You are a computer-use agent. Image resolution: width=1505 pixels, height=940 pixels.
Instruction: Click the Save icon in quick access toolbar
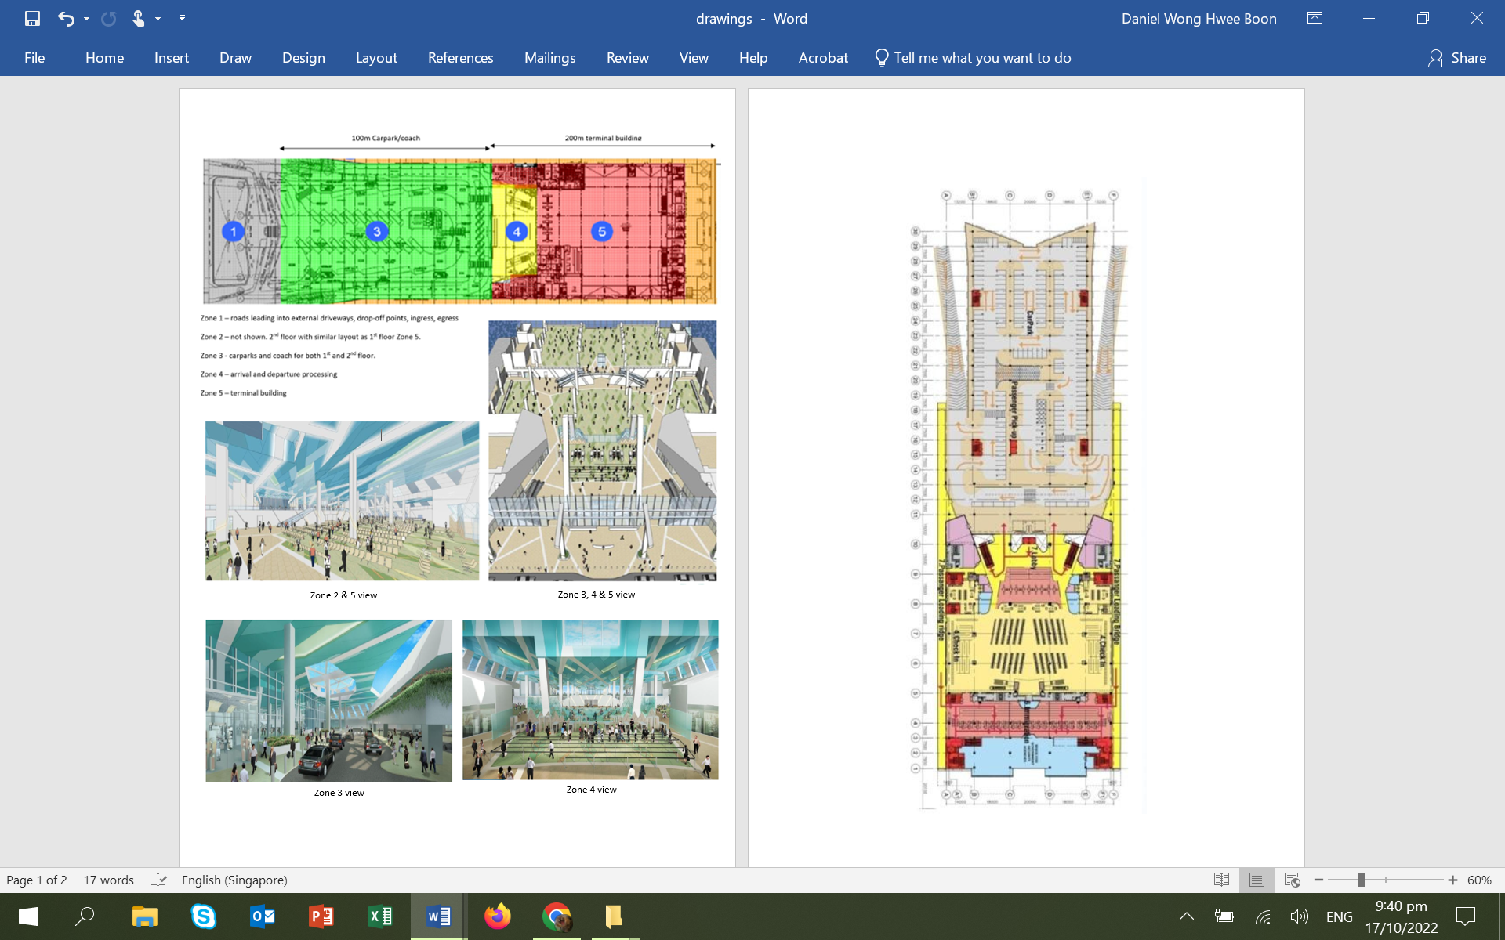click(x=32, y=18)
